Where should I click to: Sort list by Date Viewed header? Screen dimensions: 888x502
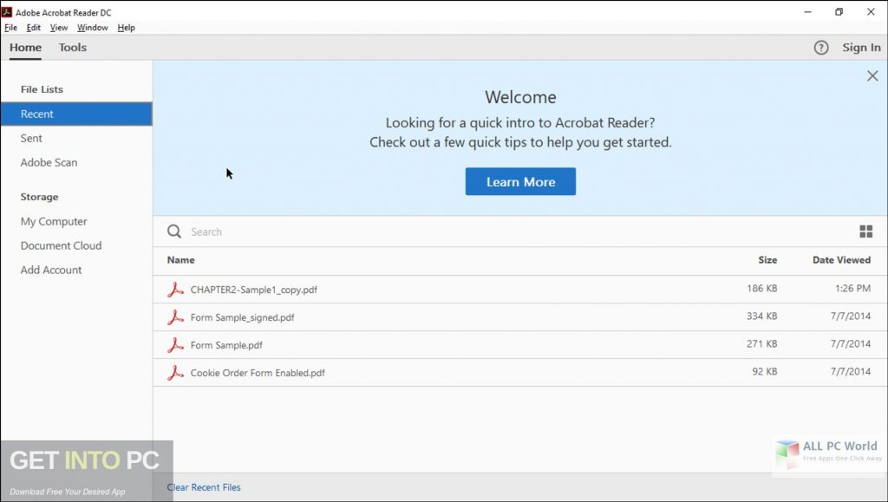841,260
